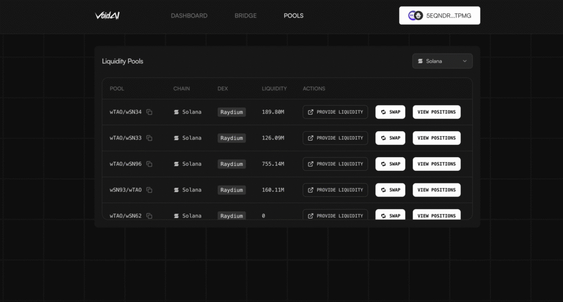Click the VoidAI logo
The height and width of the screenshot is (302, 563).
pos(107,15)
